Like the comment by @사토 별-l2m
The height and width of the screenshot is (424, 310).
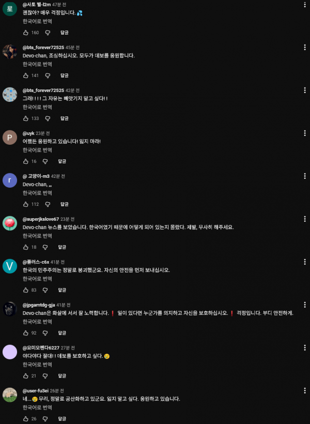click(x=26, y=33)
